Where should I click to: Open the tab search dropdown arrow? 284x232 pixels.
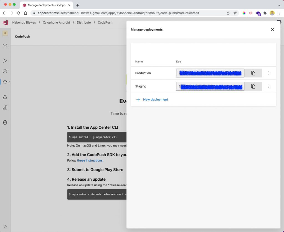tap(279, 5)
